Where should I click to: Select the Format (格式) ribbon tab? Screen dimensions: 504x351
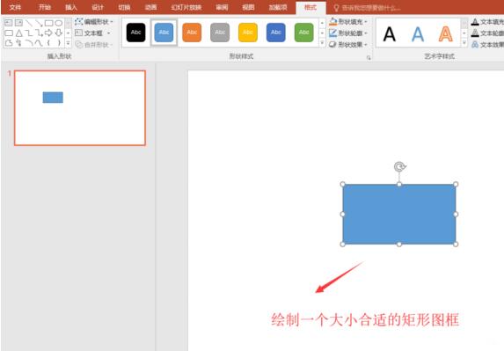click(310, 7)
